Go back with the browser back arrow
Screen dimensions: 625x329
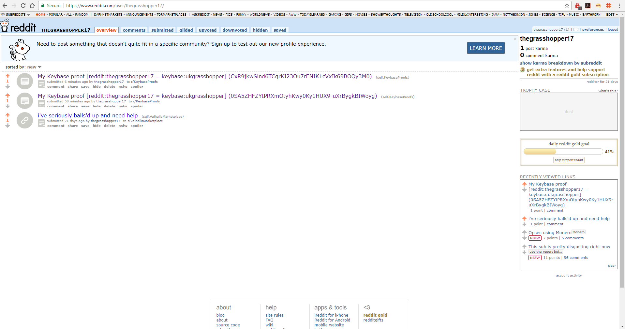coord(5,6)
